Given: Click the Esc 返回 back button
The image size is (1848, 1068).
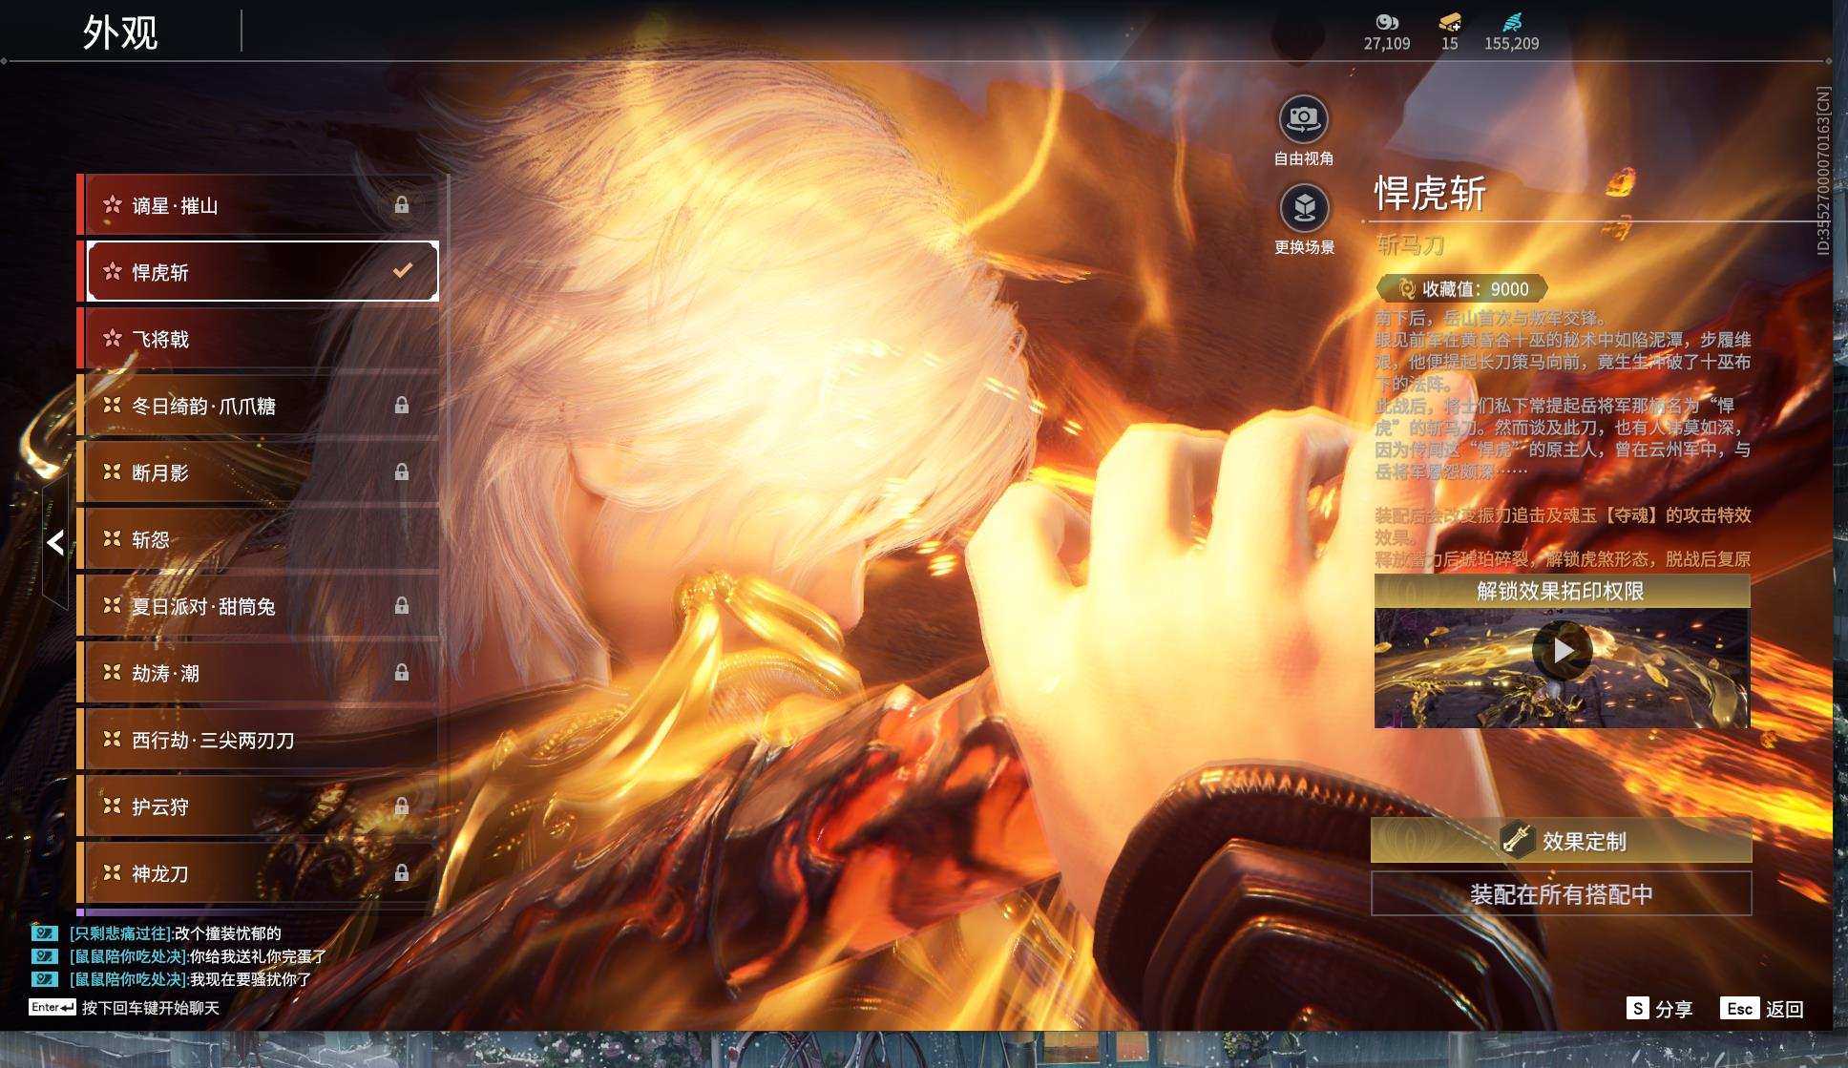Looking at the screenshot, I should [x=1761, y=1009].
